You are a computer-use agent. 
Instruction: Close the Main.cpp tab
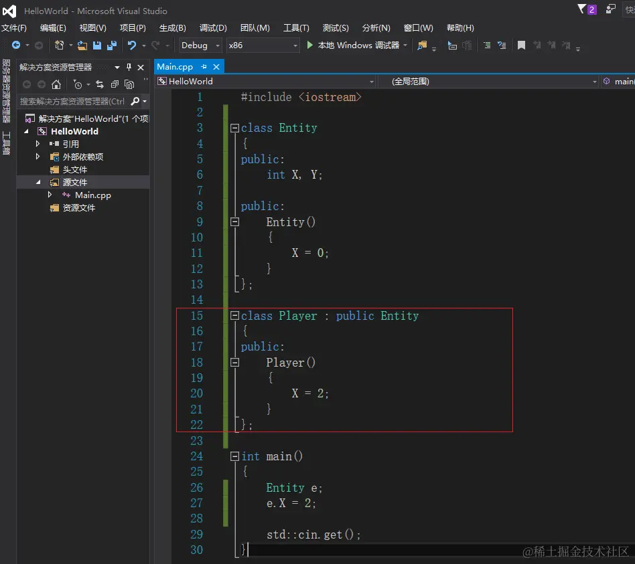point(216,67)
